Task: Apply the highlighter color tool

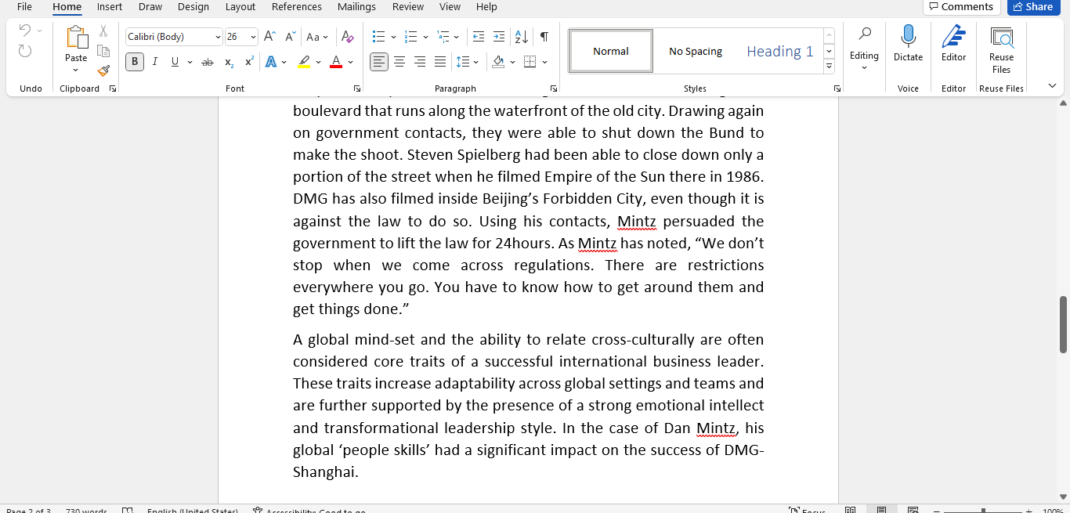Action: click(302, 61)
